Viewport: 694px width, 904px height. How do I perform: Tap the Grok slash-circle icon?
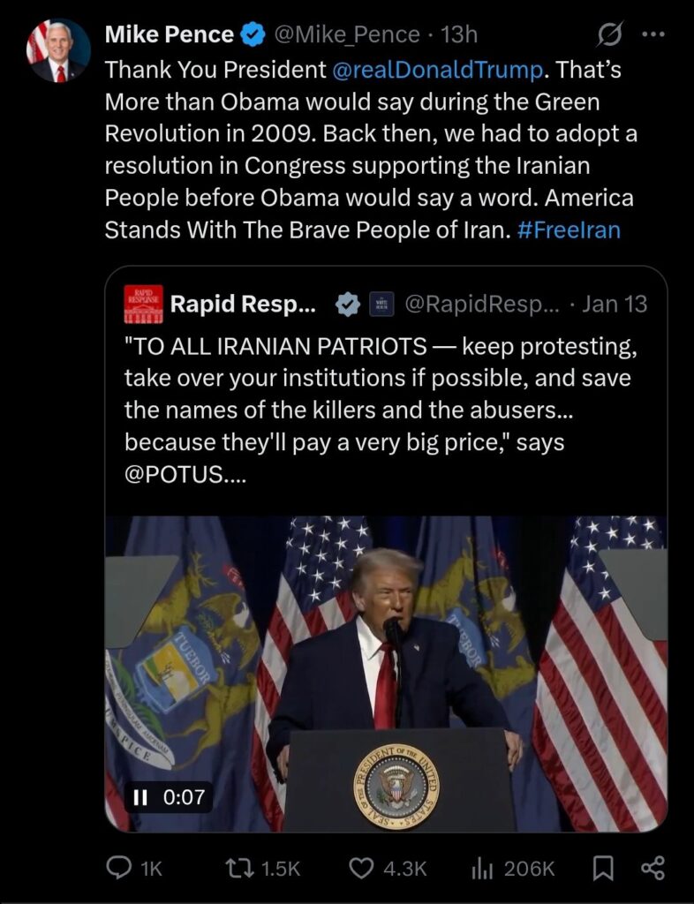[x=607, y=35]
